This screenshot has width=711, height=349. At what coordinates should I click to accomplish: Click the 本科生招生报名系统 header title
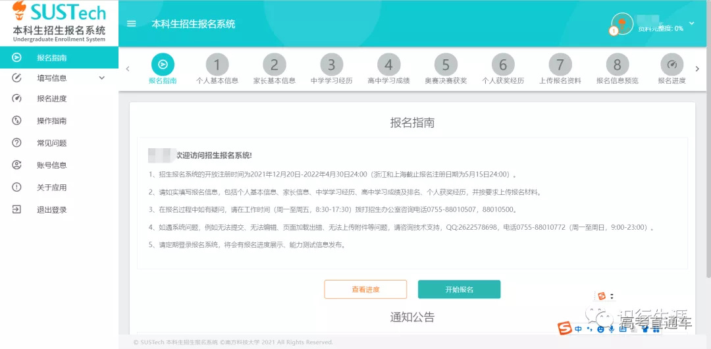tap(194, 24)
